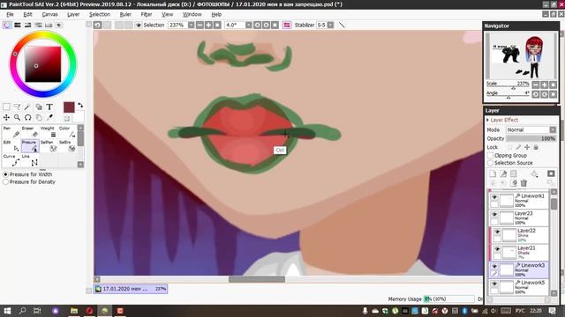Viewport: 565px width, 317px height.
Task: Choose the SelPen tool
Action: pyautogui.click(x=49, y=146)
